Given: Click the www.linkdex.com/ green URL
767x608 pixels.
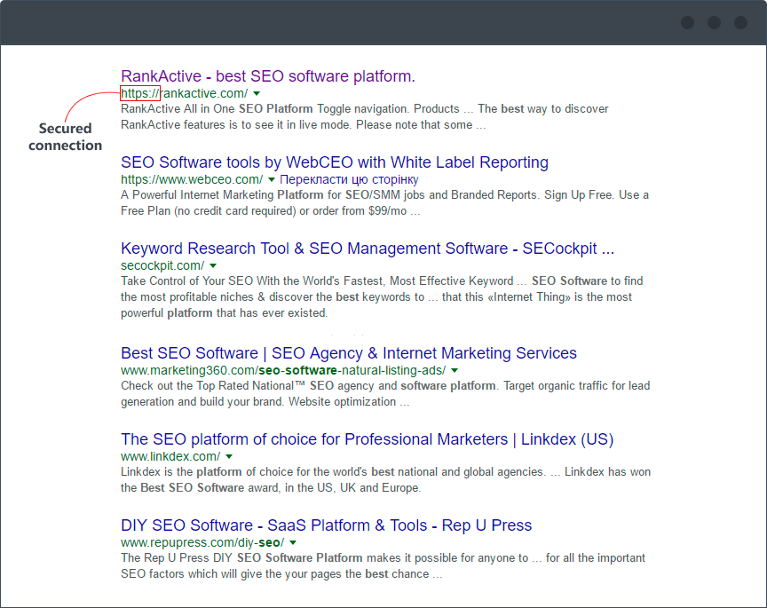Looking at the screenshot, I should tap(170, 456).
